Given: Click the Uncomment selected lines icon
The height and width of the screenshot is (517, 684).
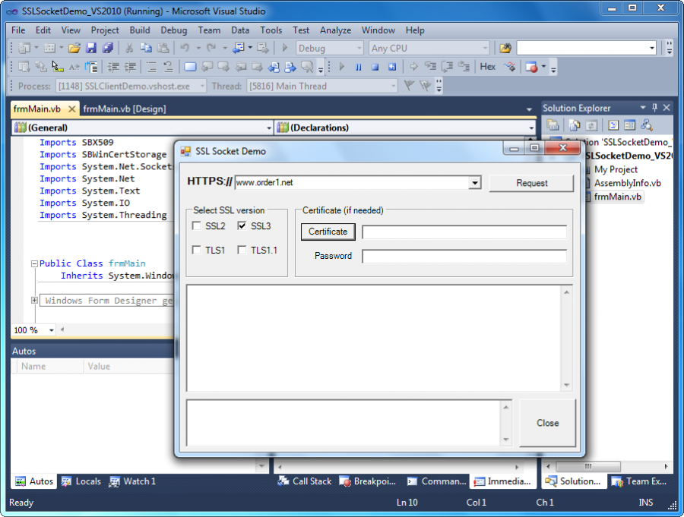Looking at the screenshot, I should point(168,67).
